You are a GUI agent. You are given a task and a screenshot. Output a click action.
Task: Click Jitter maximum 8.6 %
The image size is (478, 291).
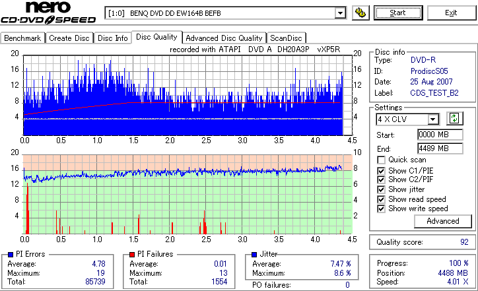(x=343, y=273)
